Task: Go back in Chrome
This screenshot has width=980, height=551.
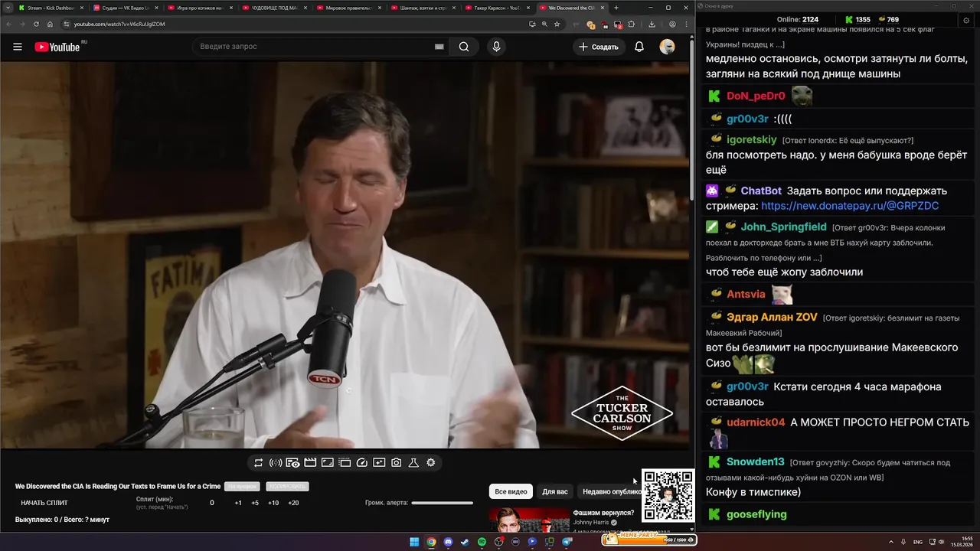Action: (x=8, y=24)
